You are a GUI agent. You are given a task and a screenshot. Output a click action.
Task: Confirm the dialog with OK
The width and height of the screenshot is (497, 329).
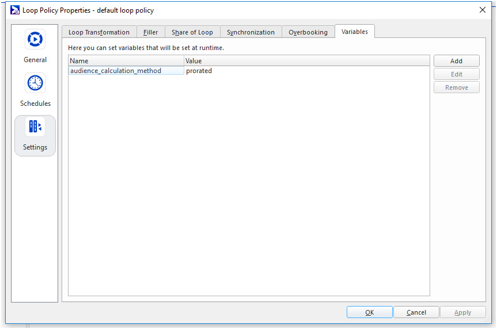[369, 312]
